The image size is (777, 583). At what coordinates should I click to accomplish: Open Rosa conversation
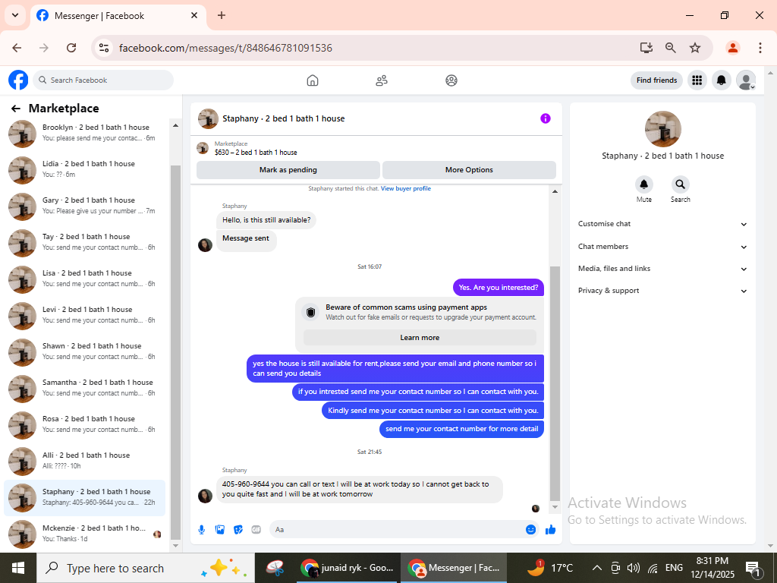click(x=85, y=425)
